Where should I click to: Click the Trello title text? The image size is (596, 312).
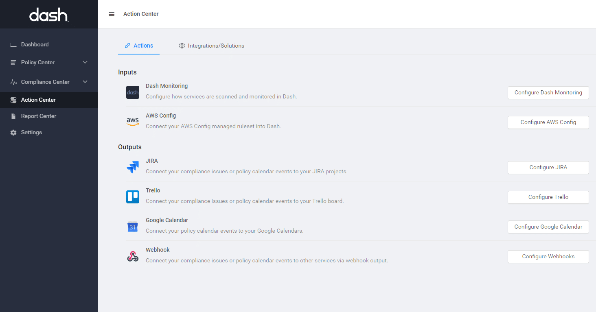[153, 190]
